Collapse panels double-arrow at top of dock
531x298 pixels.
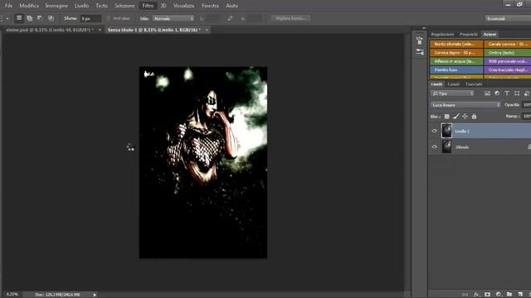click(424, 28)
